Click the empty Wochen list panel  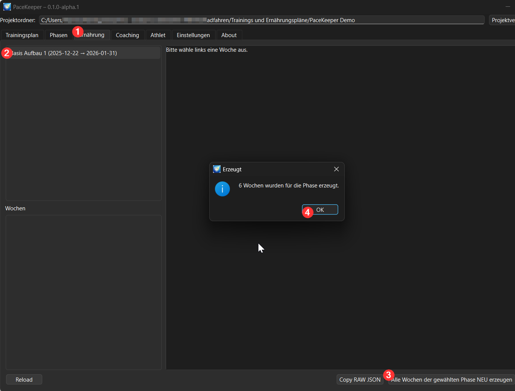[83, 292]
